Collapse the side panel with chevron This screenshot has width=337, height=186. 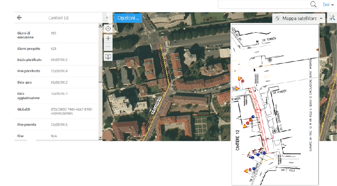pos(107,18)
